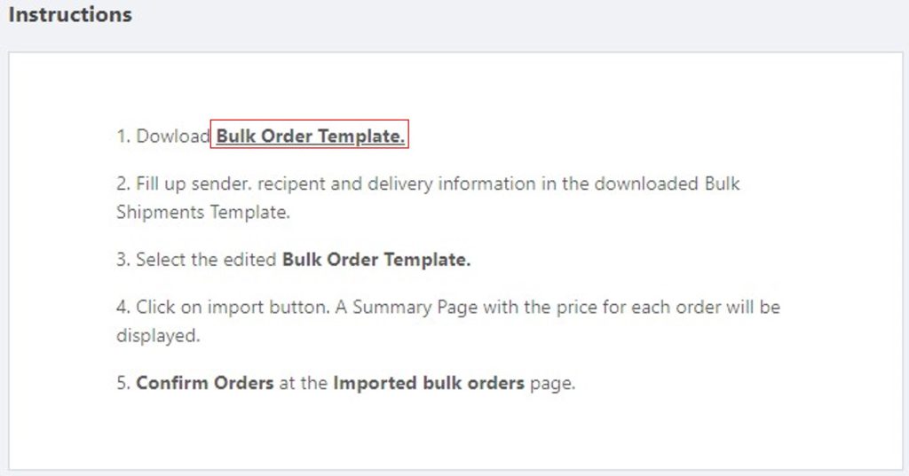The image size is (909, 476).
Task: Click the number 3 list marker
Action: pos(123,259)
